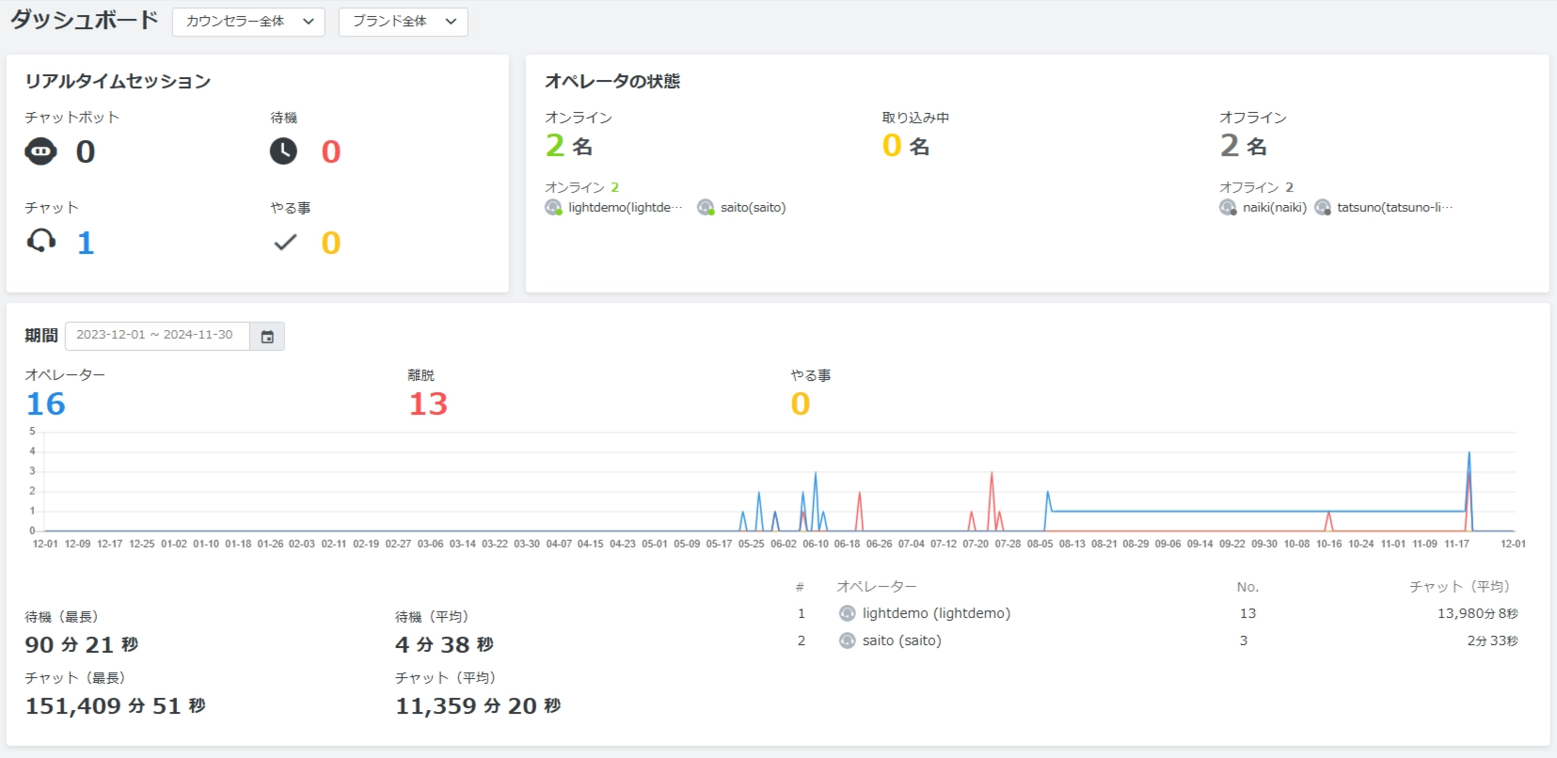Click the オペレーター column header
1557x758 pixels.
877,587
